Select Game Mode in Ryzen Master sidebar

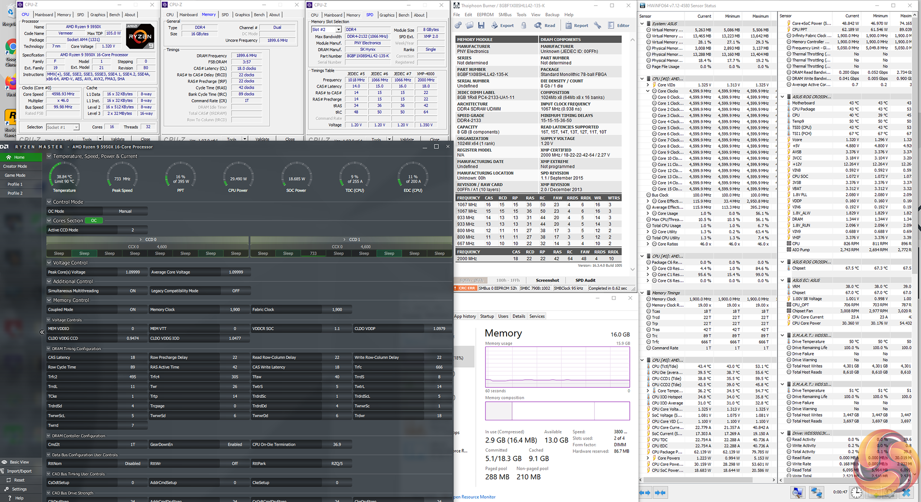(15, 175)
